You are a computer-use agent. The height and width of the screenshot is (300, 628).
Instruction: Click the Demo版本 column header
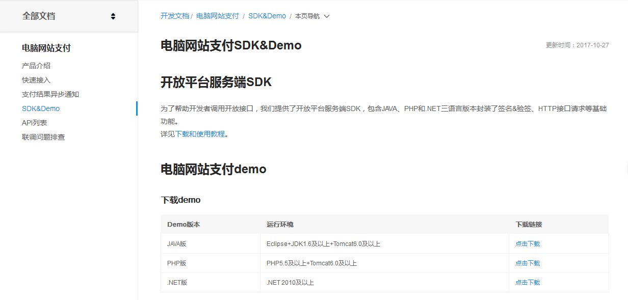point(184,225)
